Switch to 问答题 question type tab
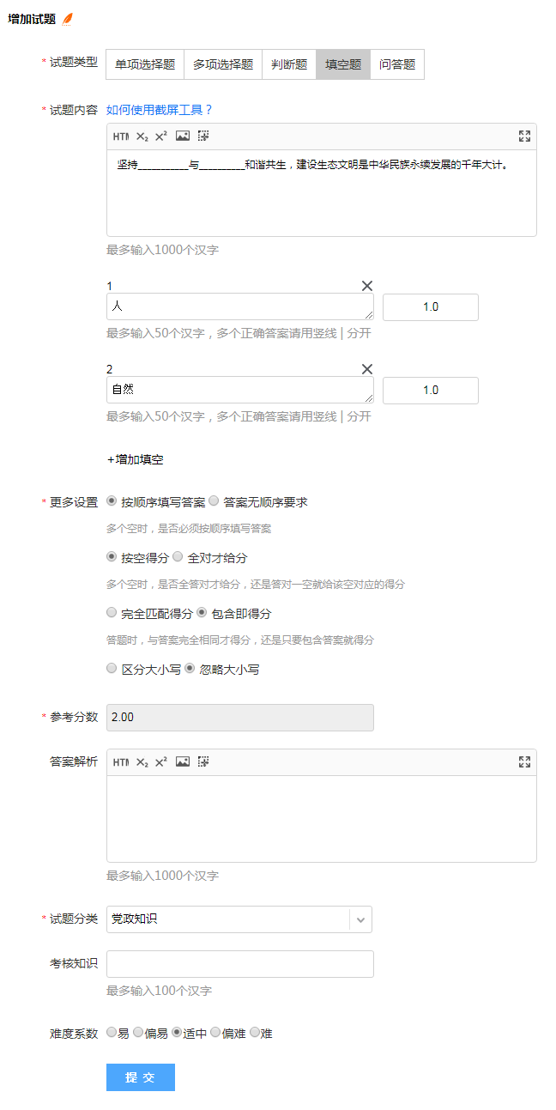 click(x=397, y=64)
